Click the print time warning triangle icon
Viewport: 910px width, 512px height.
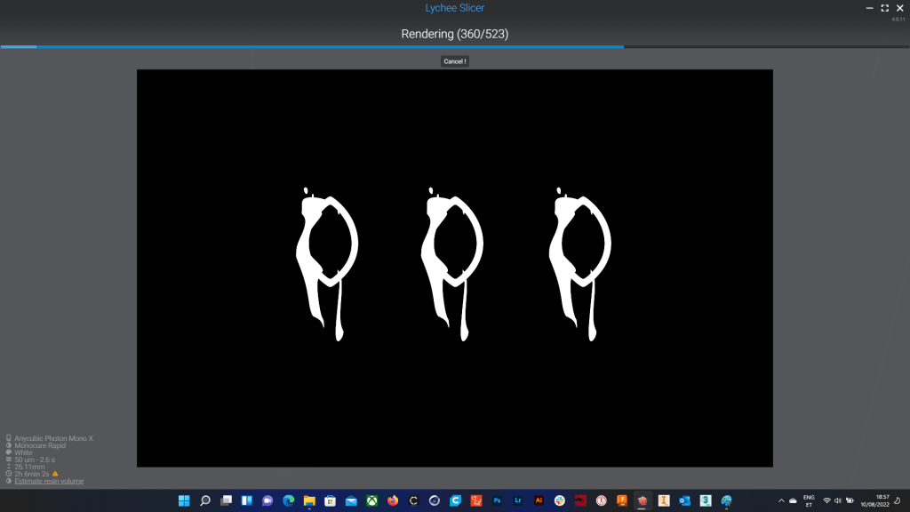coord(55,474)
